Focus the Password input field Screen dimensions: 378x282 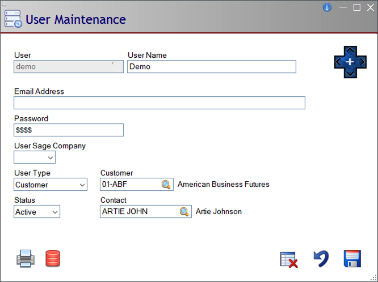pyautogui.click(x=68, y=130)
